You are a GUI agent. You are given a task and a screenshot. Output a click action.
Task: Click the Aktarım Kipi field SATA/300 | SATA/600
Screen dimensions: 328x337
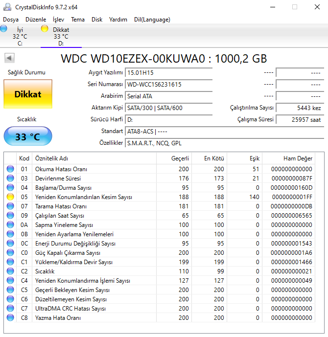click(x=168, y=108)
